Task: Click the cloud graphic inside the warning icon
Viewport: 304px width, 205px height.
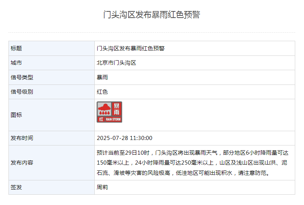Action: [x=105, y=108]
